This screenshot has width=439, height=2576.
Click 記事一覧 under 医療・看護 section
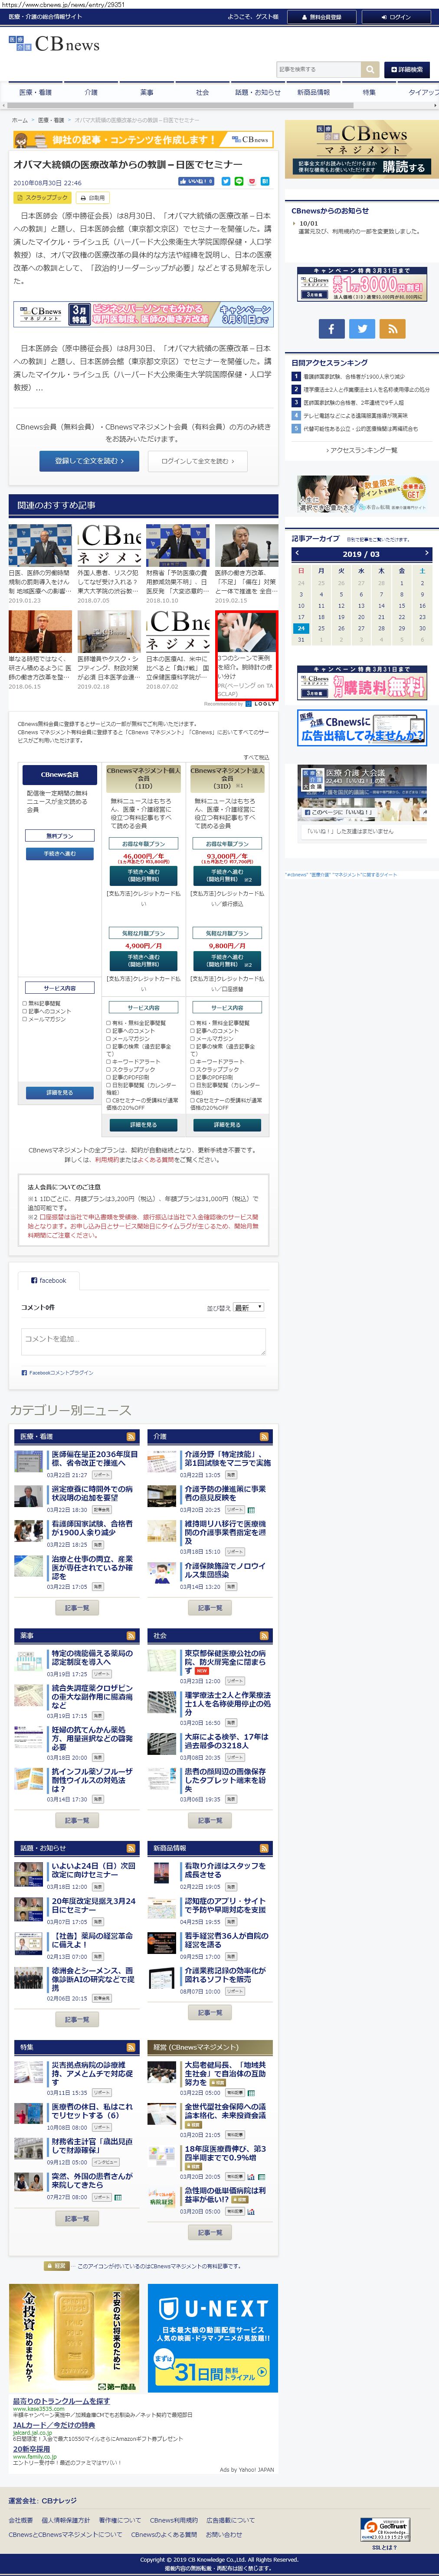tap(77, 1607)
